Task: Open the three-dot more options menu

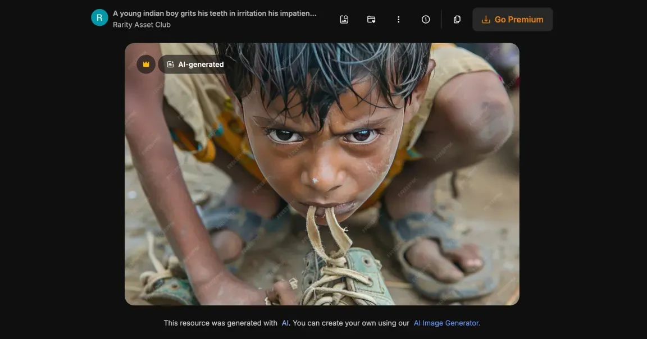Action: (x=398, y=20)
